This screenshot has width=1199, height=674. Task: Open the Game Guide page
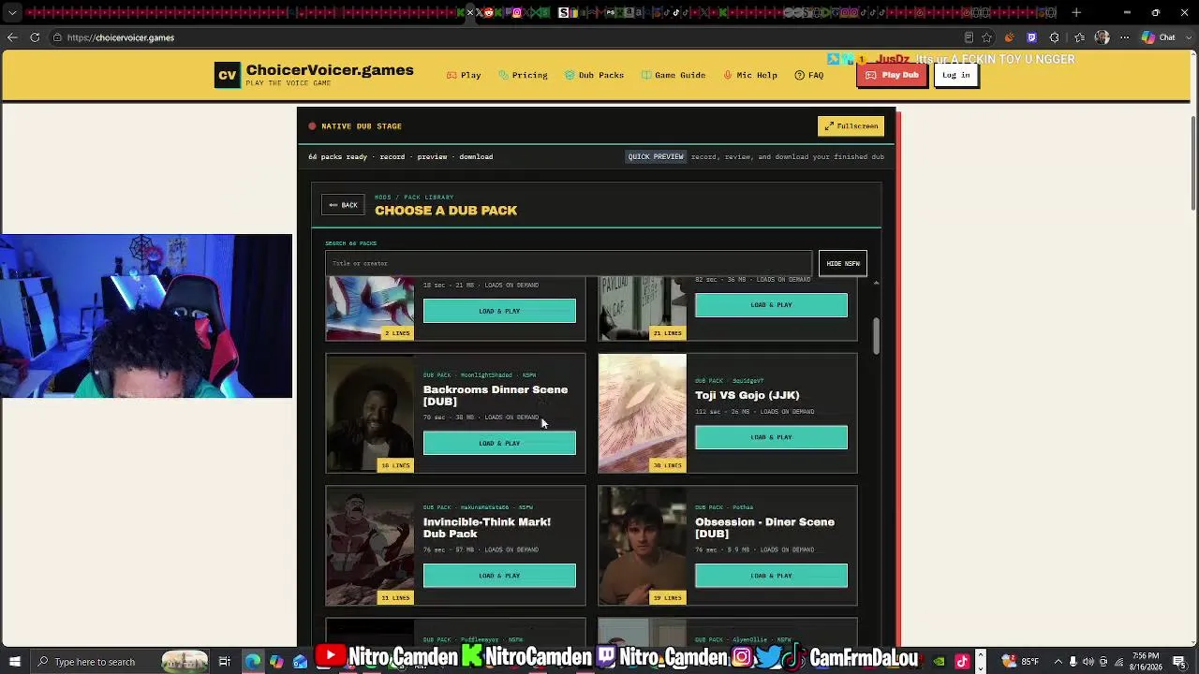pyautogui.click(x=674, y=75)
